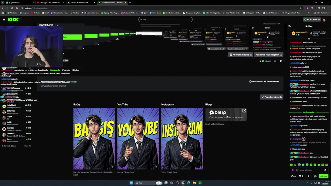Image resolution: width=331 pixels, height=186 pixels.
Task: Open Blerp panel external link icon
Action: (244, 111)
